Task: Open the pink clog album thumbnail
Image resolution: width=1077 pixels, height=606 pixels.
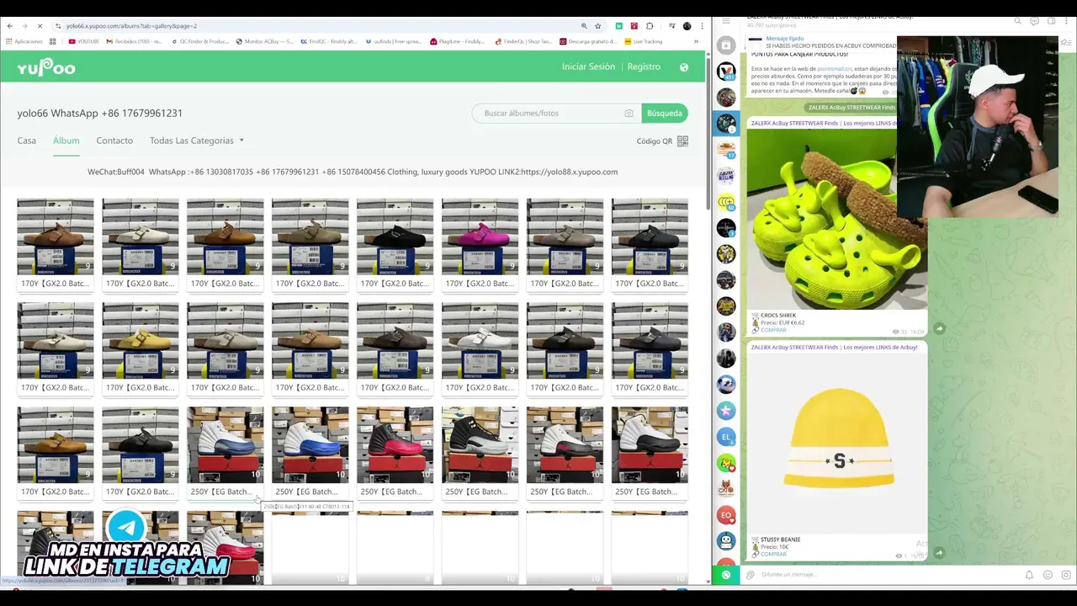Action: pos(480,237)
